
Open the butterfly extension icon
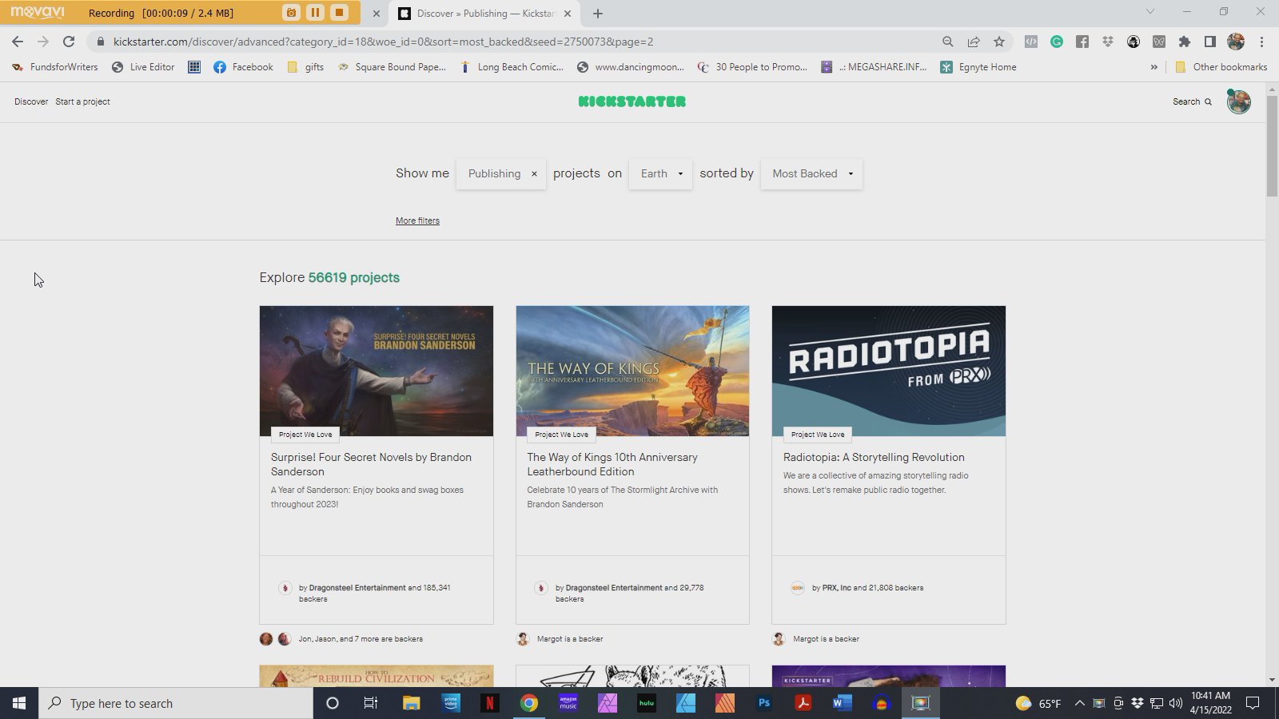1159,42
